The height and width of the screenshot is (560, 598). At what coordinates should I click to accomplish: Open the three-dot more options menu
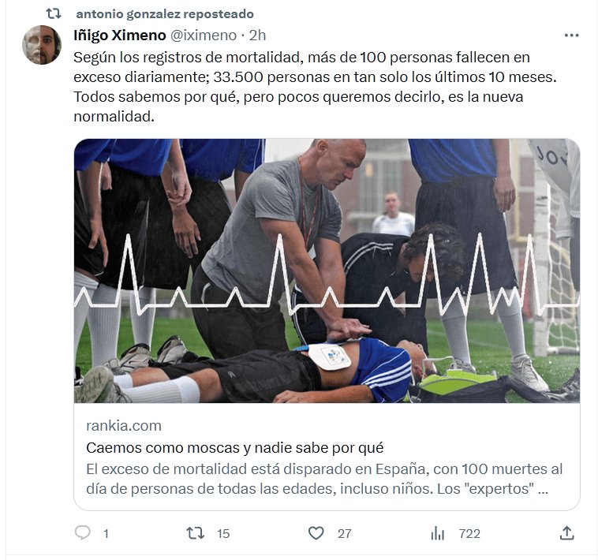click(x=571, y=35)
